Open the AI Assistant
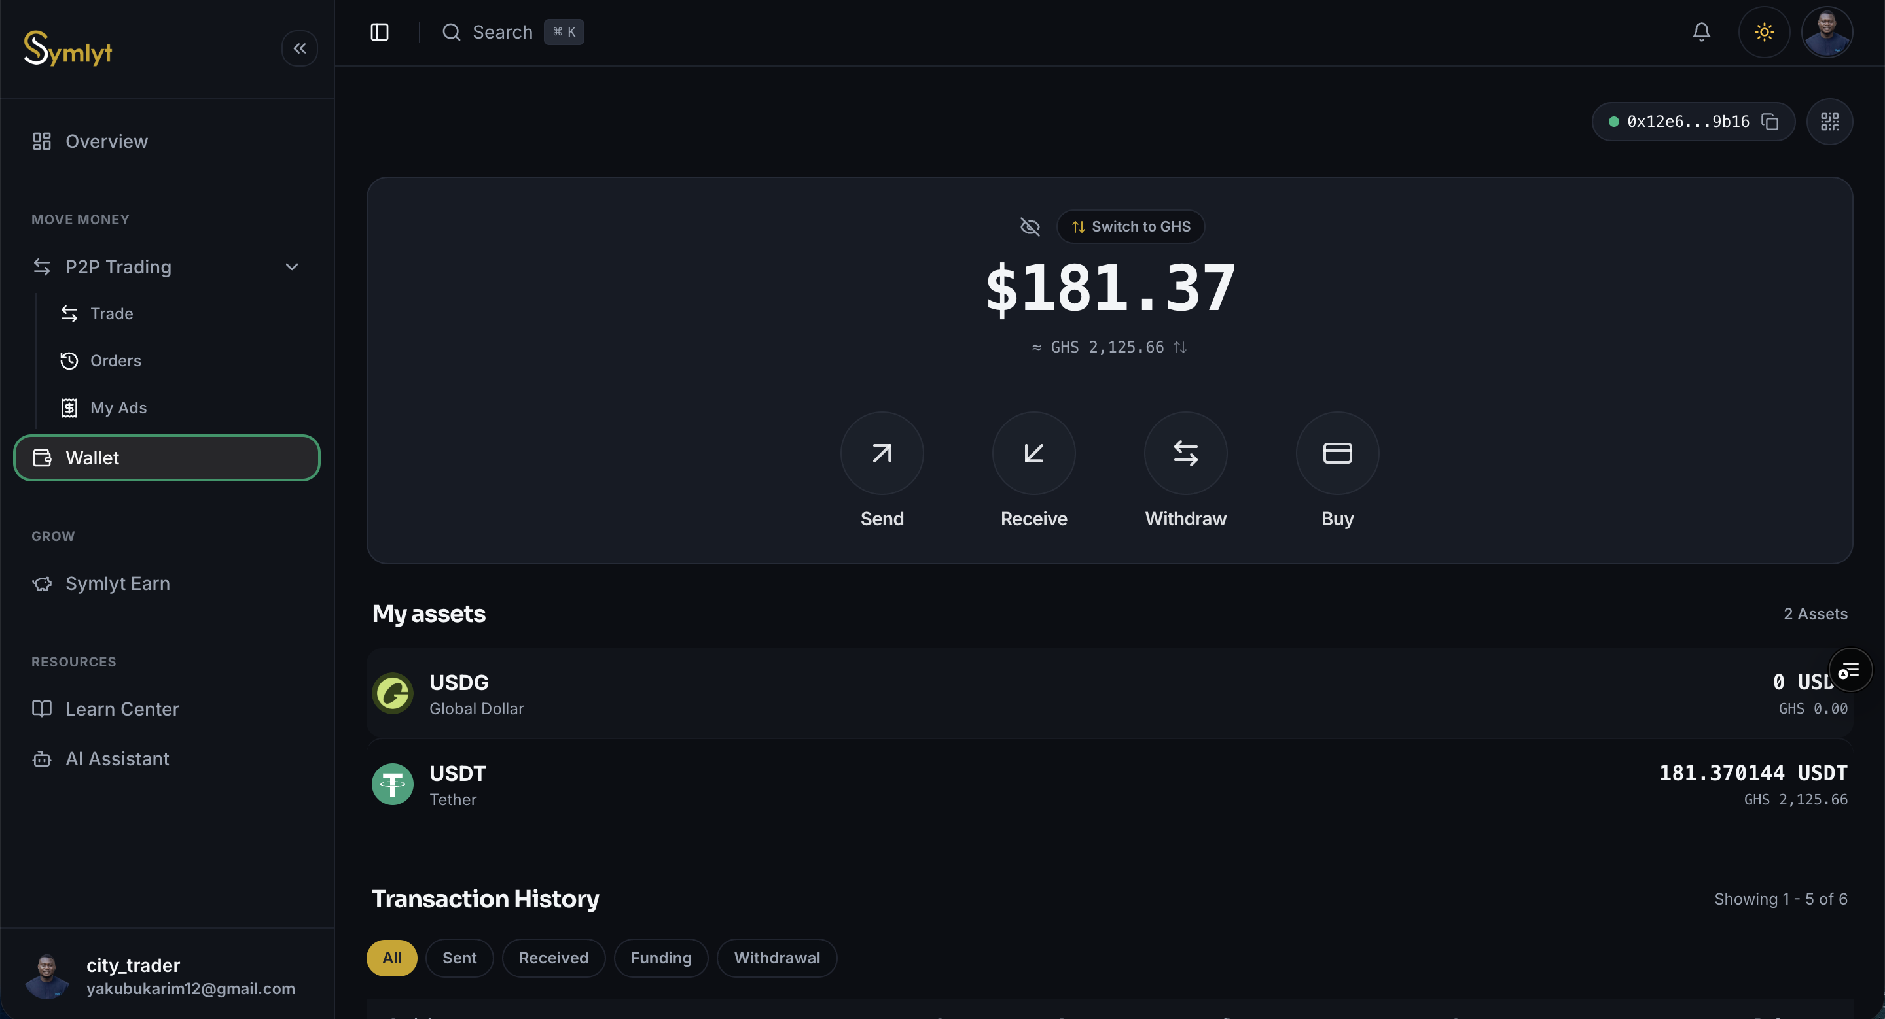Image resolution: width=1885 pixels, height=1019 pixels. pyautogui.click(x=167, y=759)
